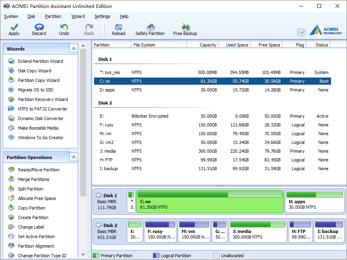Click the Reload toolbar icon
Viewport: 347px width, 260px height.
[118, 27]
